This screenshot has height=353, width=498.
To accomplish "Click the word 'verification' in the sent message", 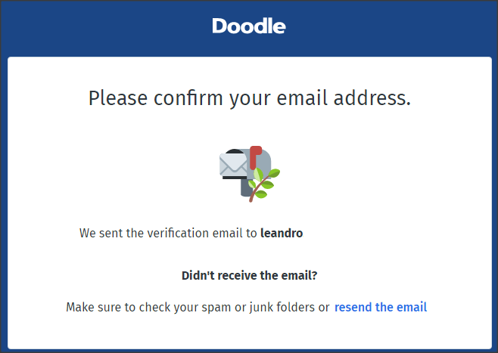I will (178, 233).
